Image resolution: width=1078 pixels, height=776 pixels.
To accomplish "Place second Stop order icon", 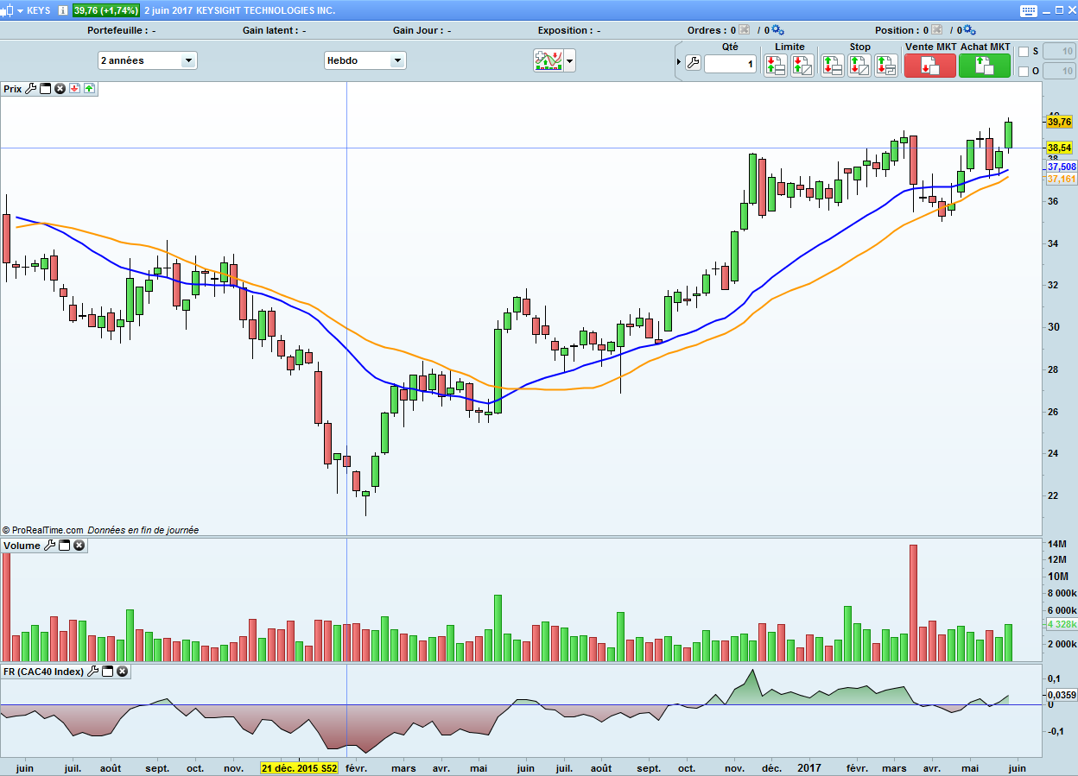I will pyautogui.click(x=859, y=66).
